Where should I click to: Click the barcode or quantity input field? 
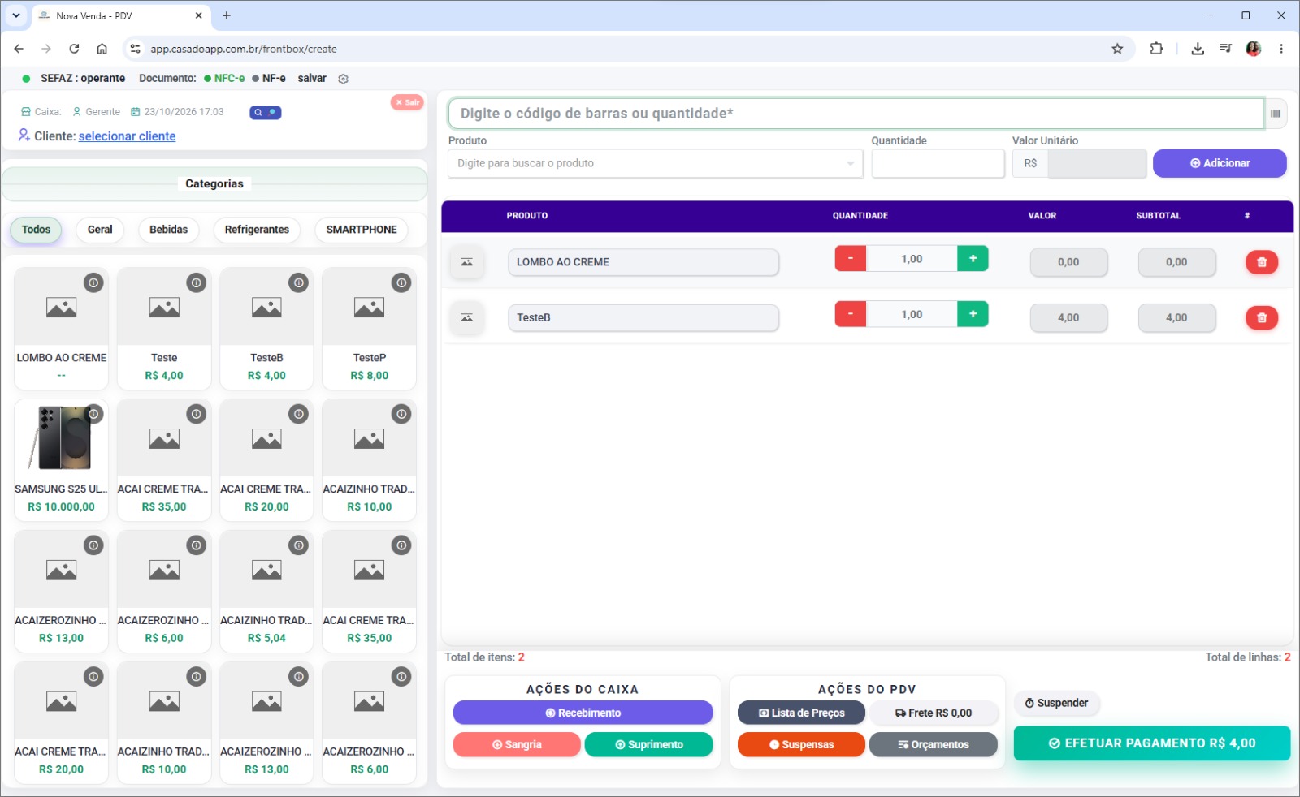click(x=856, y=114)
